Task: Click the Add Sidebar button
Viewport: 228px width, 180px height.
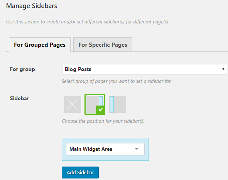Action: click(80, 172)
